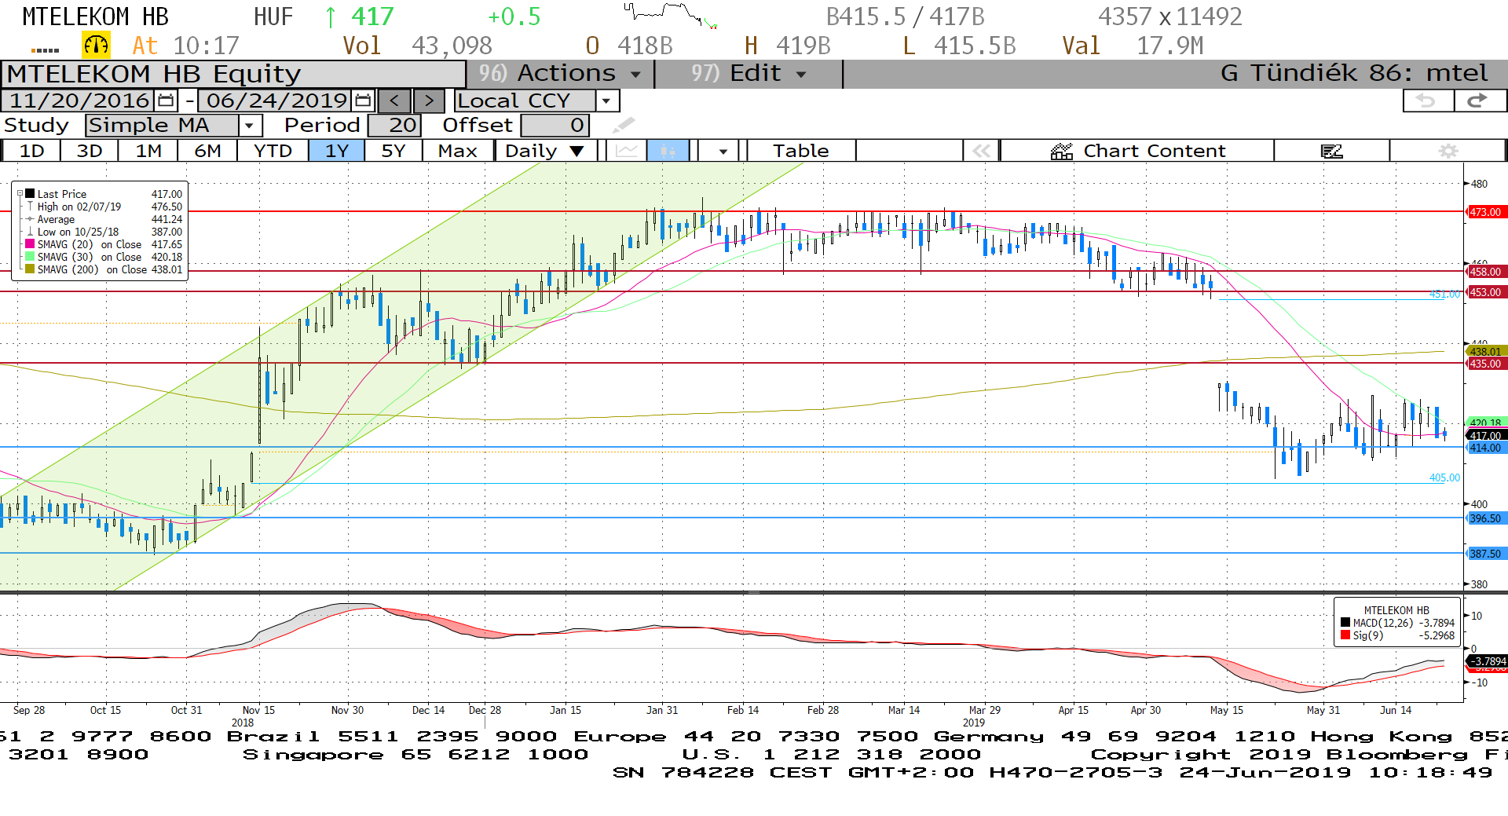Click the 435.00 red price level label

[1485, 364]
